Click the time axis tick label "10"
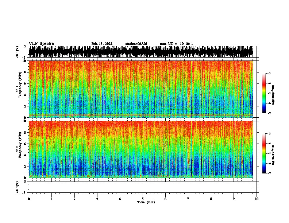This screenshot has height=223, width=289. coord(257,199)
